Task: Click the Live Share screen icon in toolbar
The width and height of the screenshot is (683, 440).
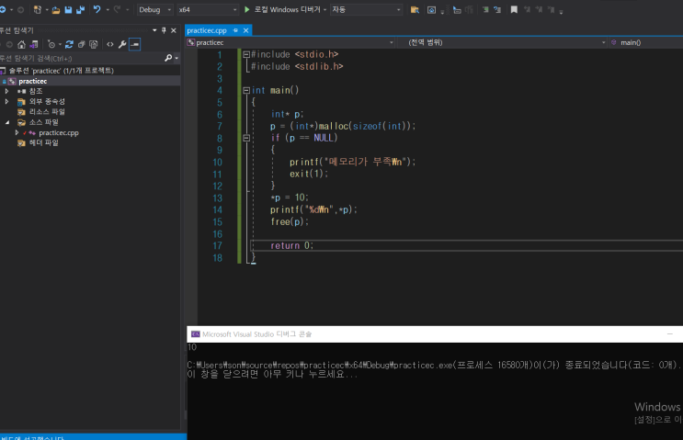Action: pyautogui.click(x=431, y=9)
